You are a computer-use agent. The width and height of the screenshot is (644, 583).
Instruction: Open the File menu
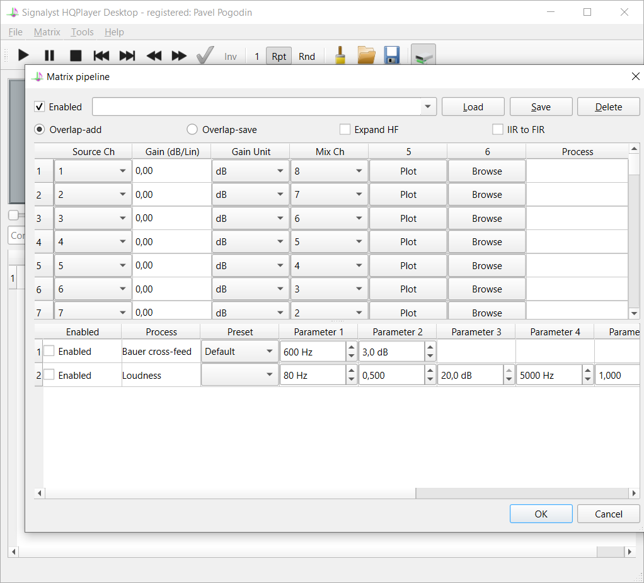16,32
